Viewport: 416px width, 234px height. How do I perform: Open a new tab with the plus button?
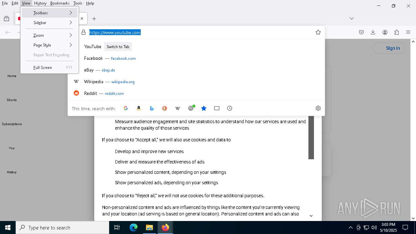coord(94,19)
